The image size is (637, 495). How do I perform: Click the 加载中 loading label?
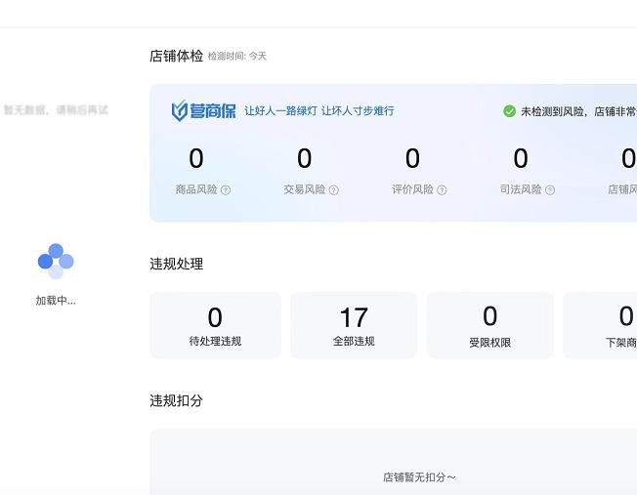point(56,301)
